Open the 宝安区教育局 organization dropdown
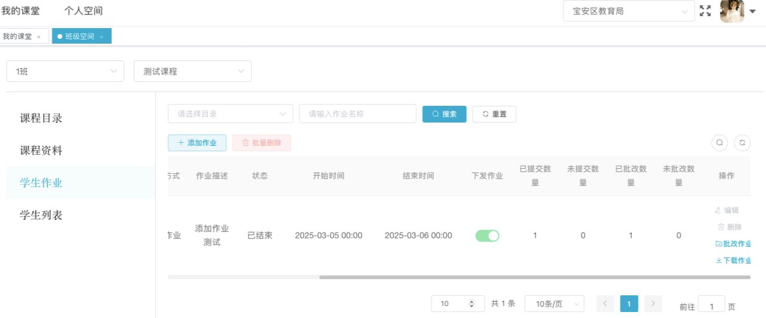 click(628, 11)
